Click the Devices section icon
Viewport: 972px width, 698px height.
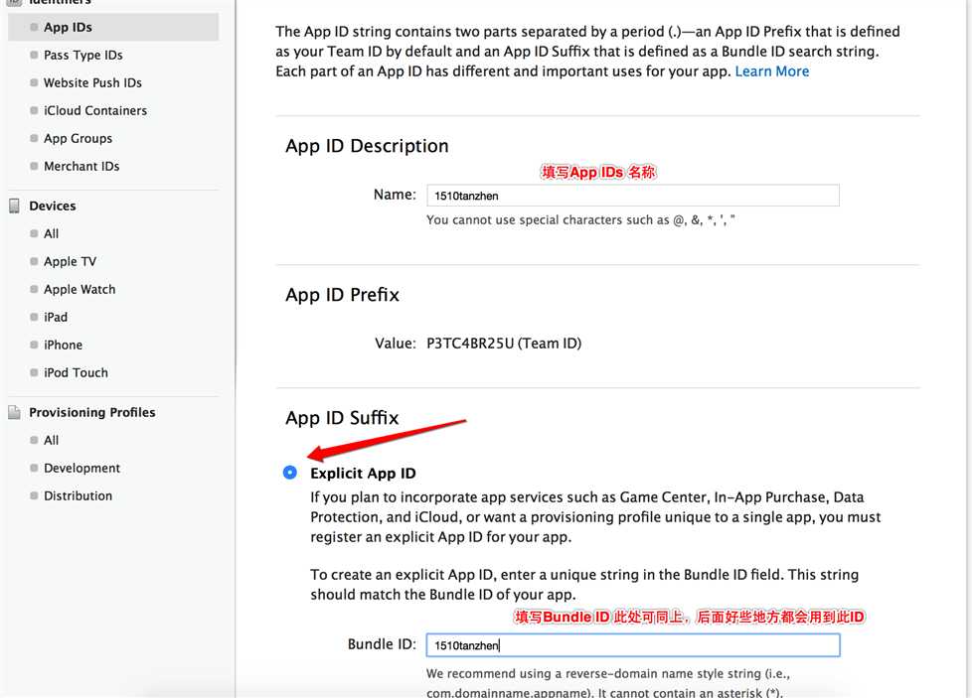coord(14,206)
